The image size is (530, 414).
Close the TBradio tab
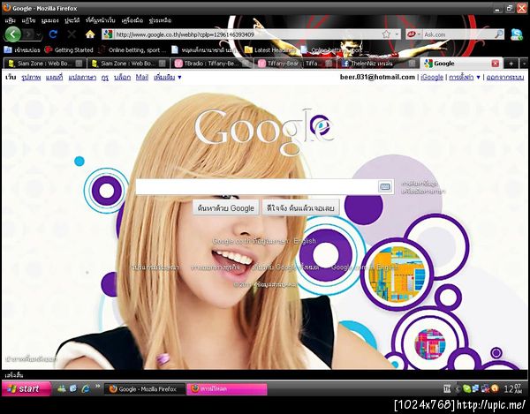coord(246,64)
